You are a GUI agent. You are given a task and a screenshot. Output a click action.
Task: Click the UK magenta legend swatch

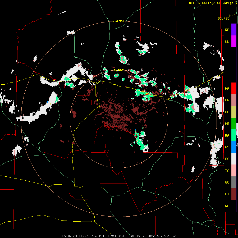[234, 42]
